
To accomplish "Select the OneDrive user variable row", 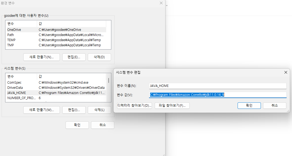I will tap(56, 30).
